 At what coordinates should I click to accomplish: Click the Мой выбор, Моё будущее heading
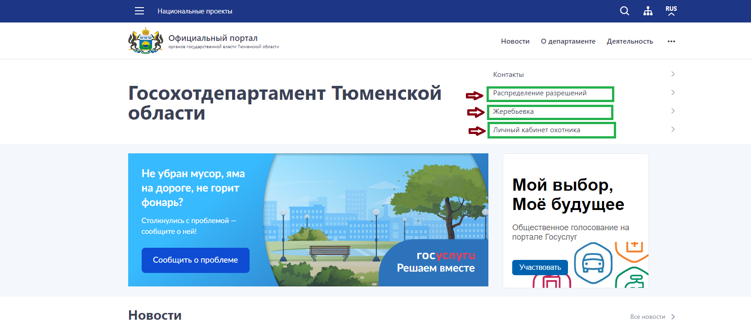click(x=568, y=194)
